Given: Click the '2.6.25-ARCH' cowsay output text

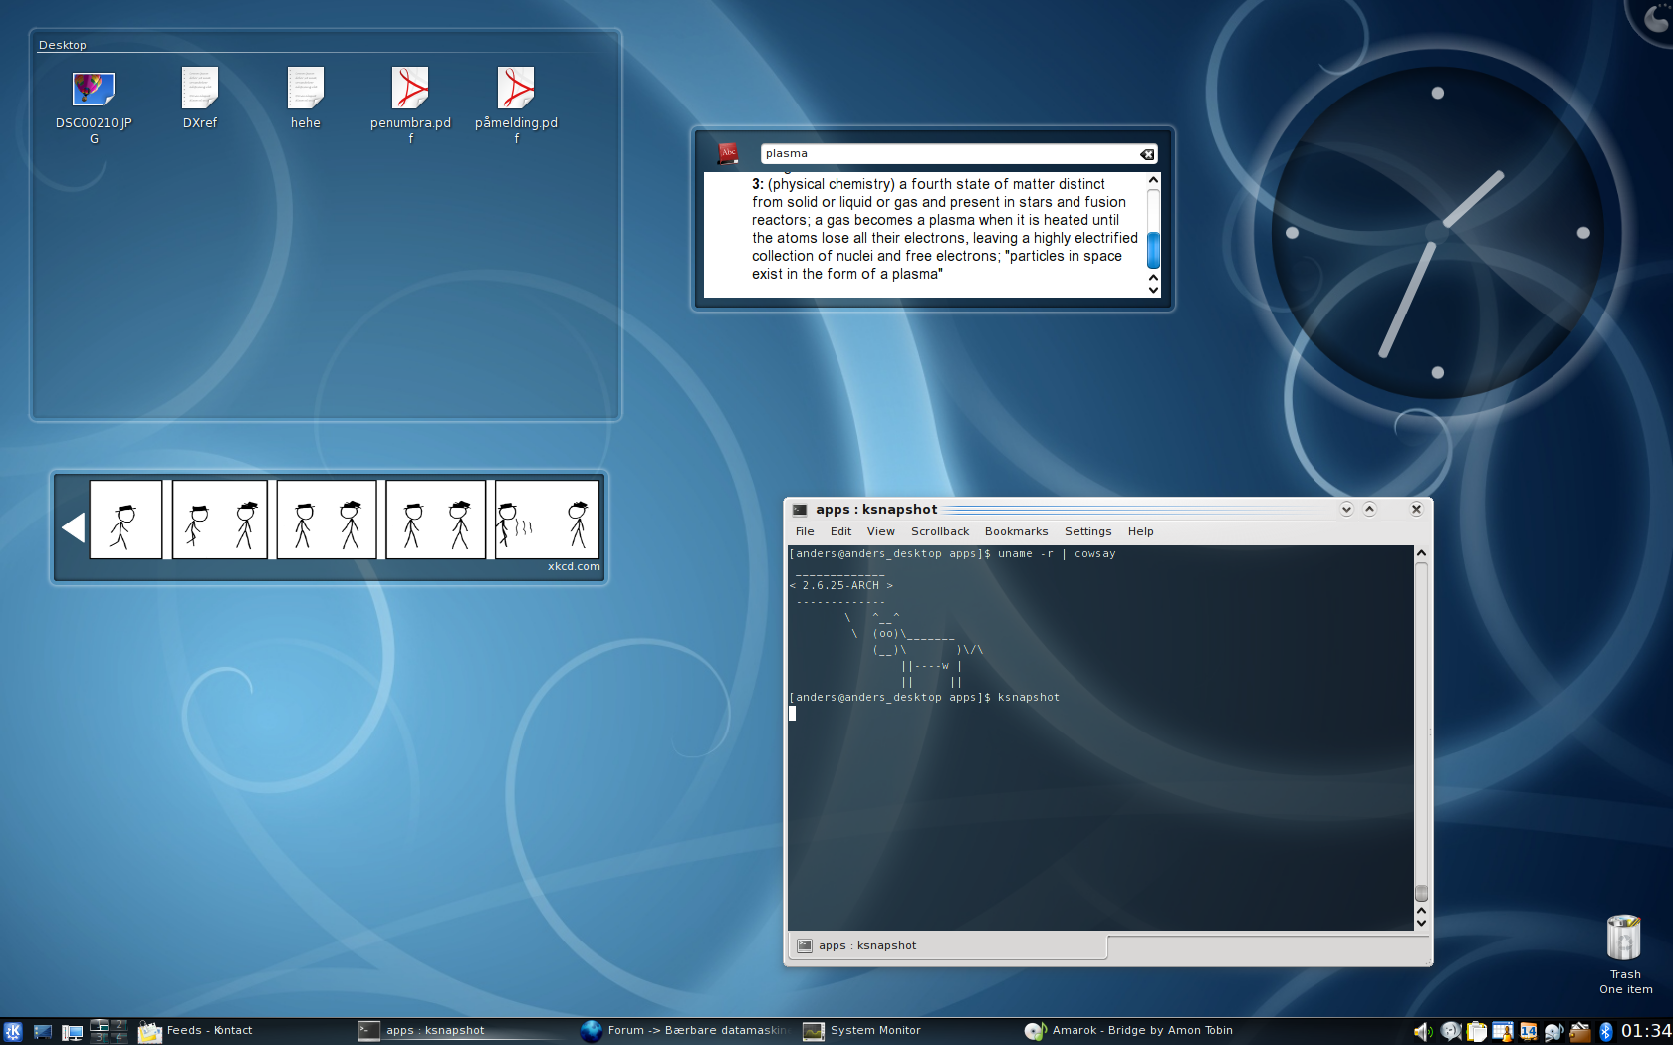Looking at the screenshot, I should point(840,585).
